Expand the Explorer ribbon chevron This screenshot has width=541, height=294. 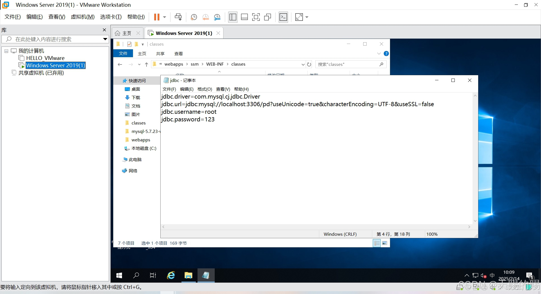[x=379, y=54]
